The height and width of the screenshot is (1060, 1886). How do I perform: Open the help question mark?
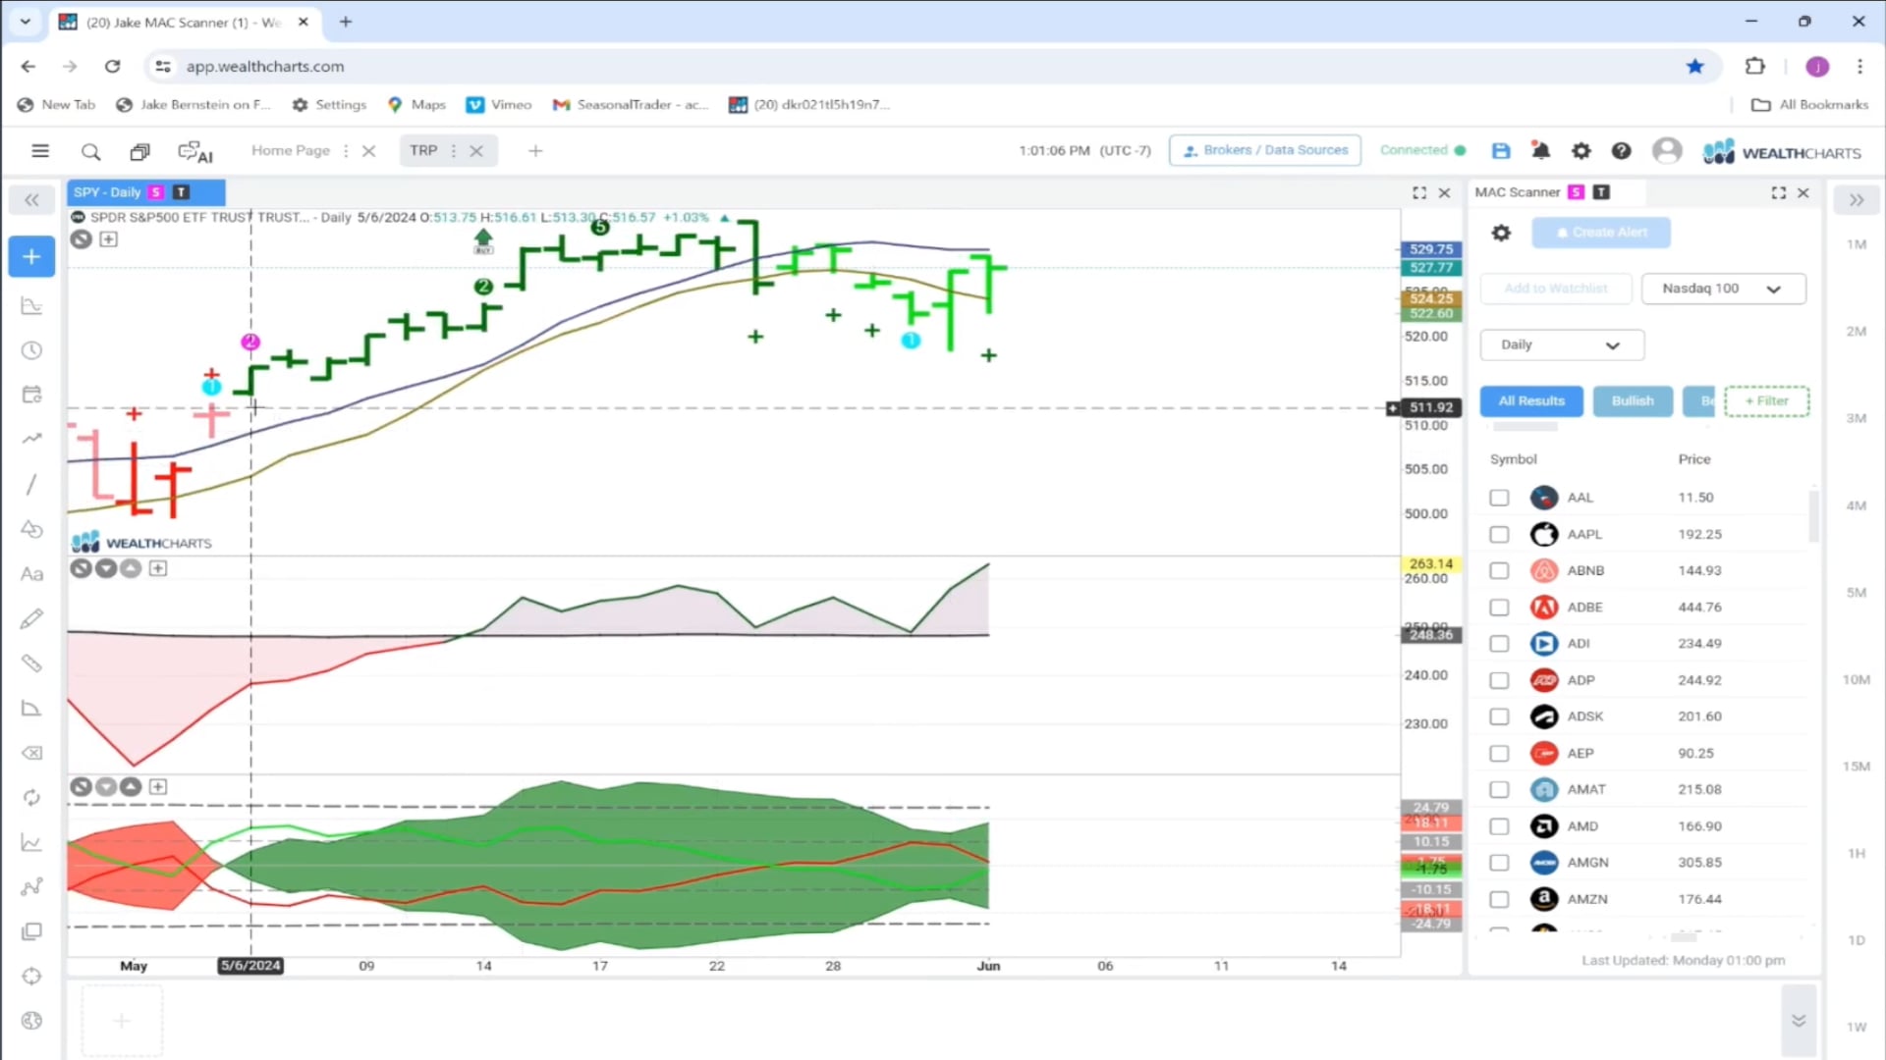click(x=1621, y=150)
